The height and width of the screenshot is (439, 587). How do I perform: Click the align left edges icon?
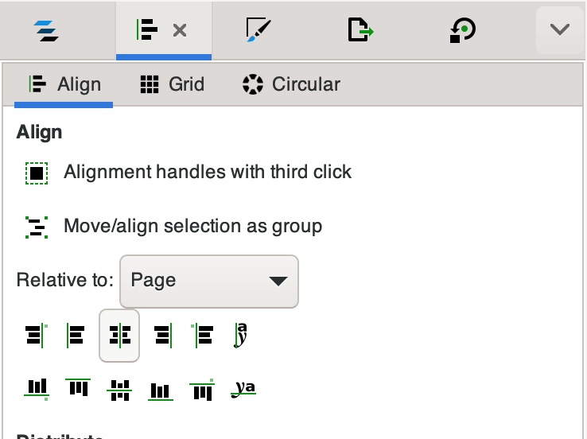77,336
